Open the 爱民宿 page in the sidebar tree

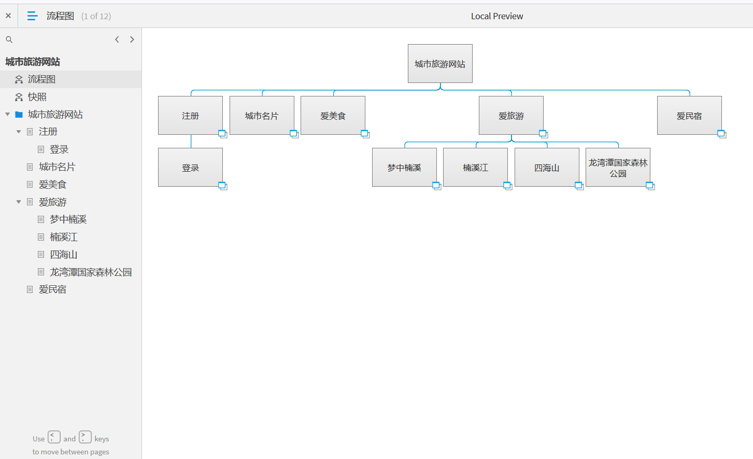tap(53, 289)
